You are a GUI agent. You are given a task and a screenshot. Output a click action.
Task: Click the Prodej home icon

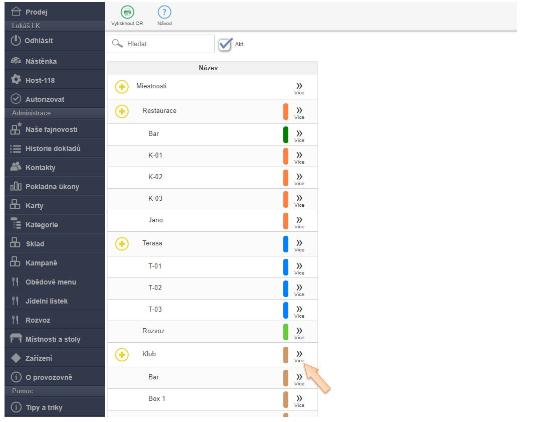click(16, 12)
